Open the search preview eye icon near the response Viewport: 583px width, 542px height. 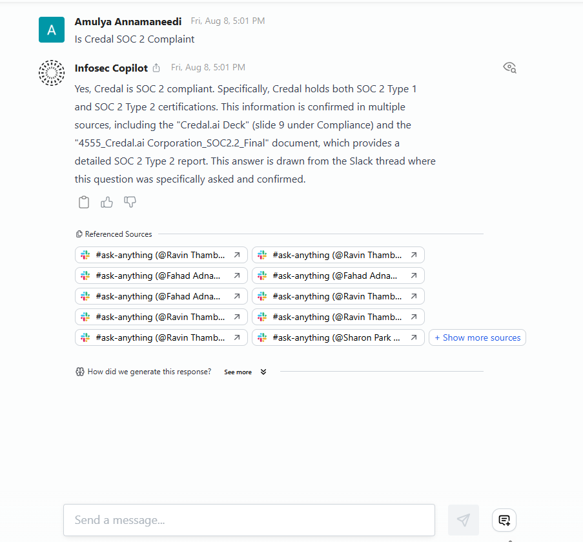click(509, 67)
